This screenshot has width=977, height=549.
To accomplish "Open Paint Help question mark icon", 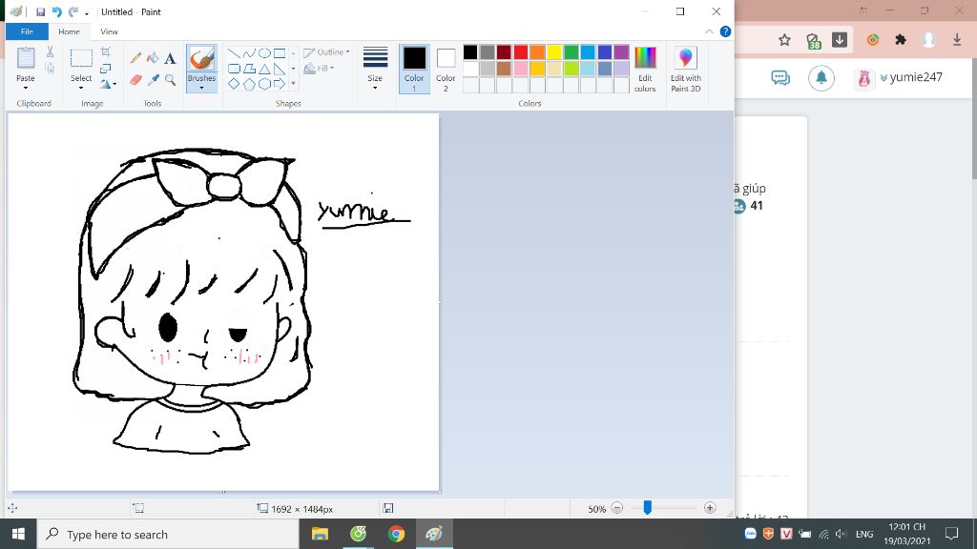I will [725, 31].
